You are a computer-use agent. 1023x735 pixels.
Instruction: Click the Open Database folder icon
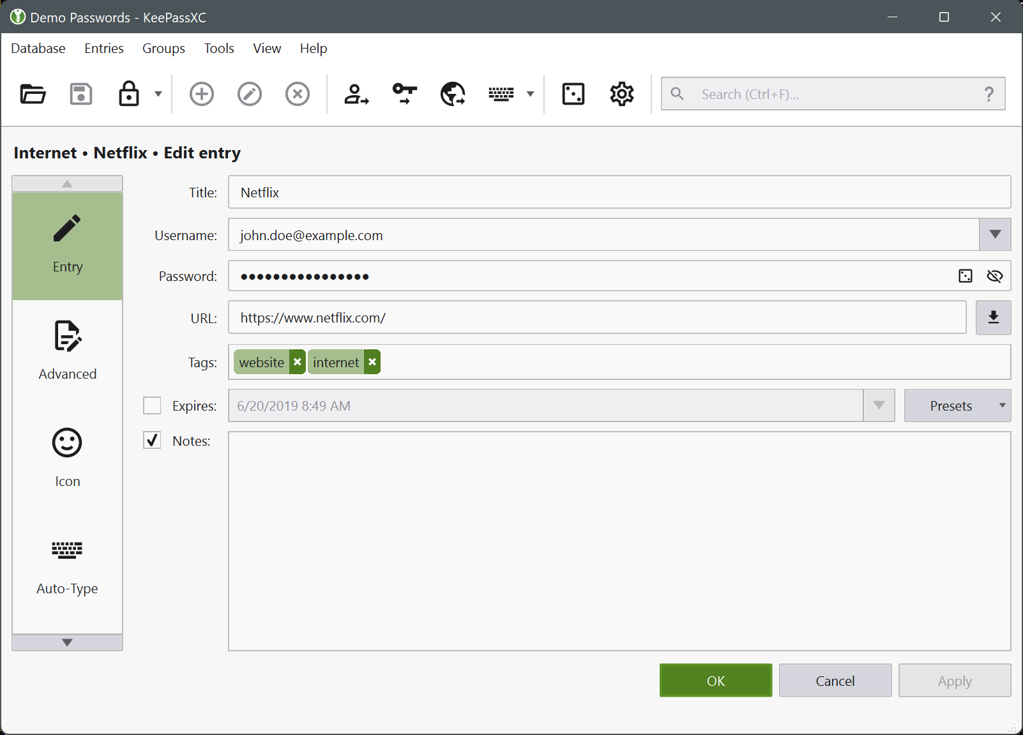(33, 95)
